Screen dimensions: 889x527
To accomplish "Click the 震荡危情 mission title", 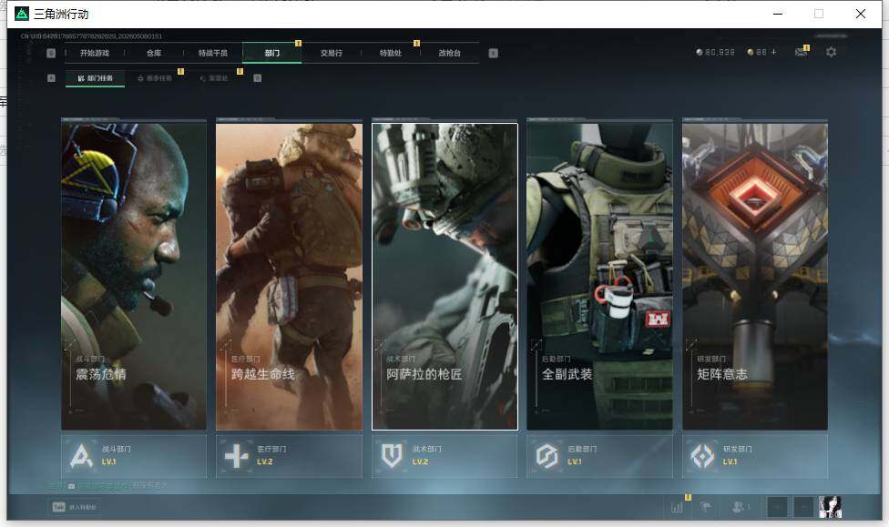I will (x=101, y=374).
